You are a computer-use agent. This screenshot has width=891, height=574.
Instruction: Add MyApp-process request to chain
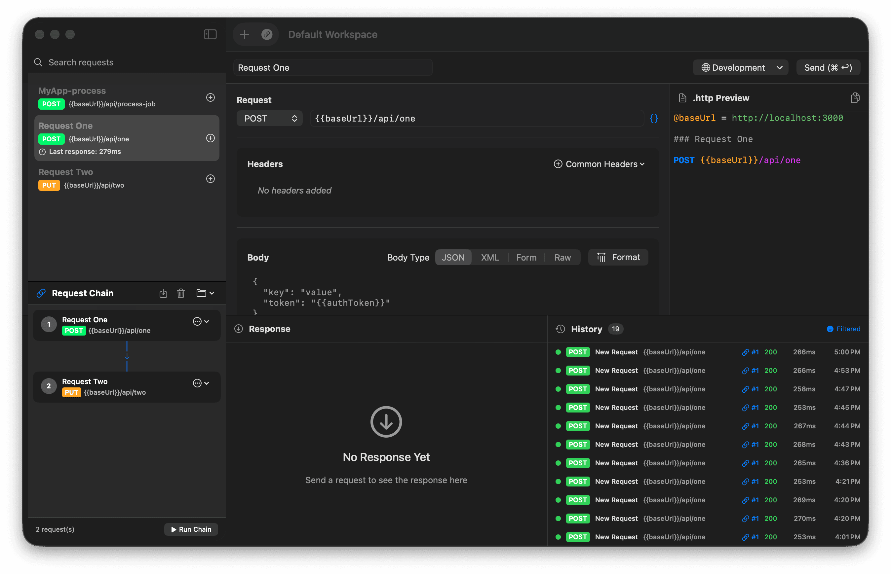[x=210, y=97]
